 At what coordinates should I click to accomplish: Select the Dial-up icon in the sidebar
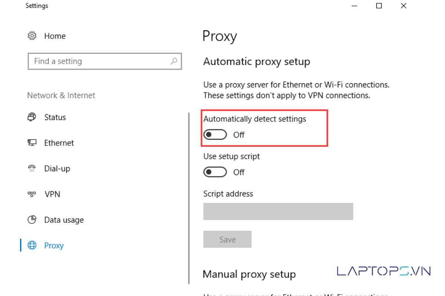(32, 169)
